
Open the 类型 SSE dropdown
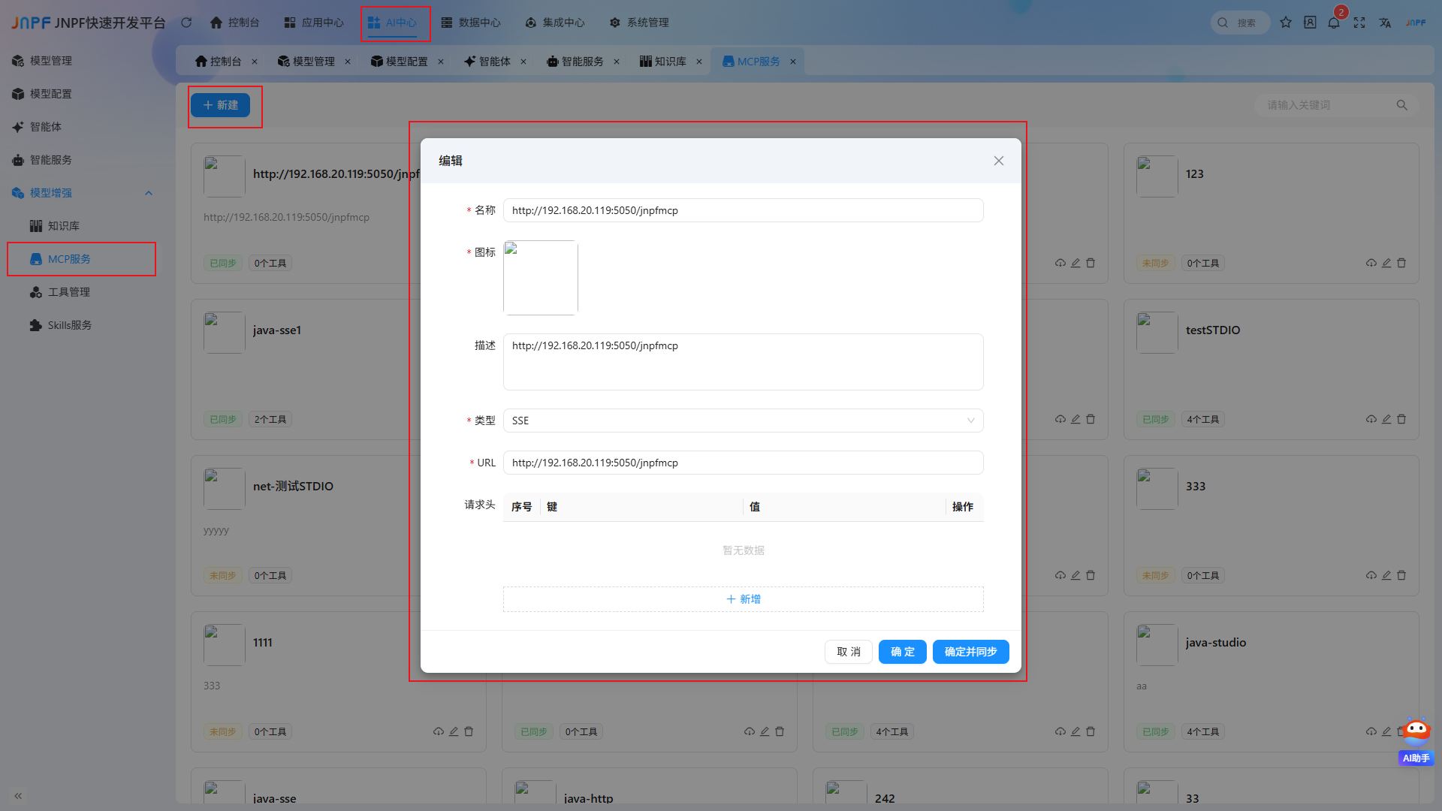743,421
